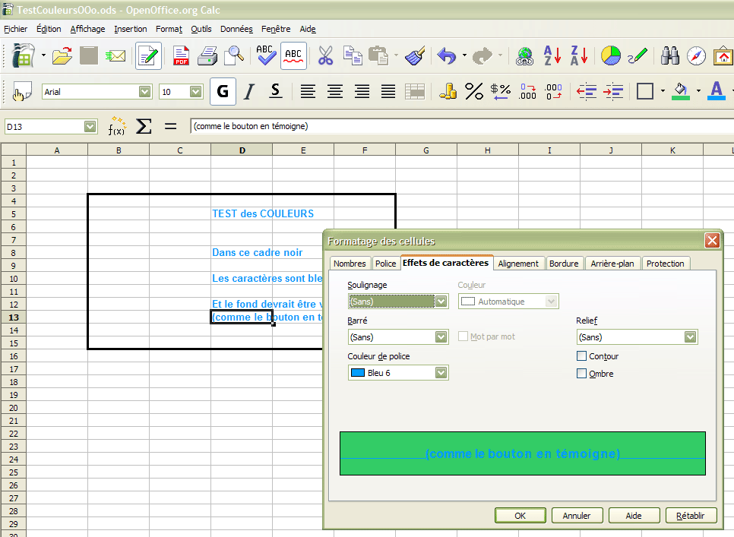Expand the Borders dropdown arrow
The height and width of the screenshot is (537, 734).
[x=663, y=90]
